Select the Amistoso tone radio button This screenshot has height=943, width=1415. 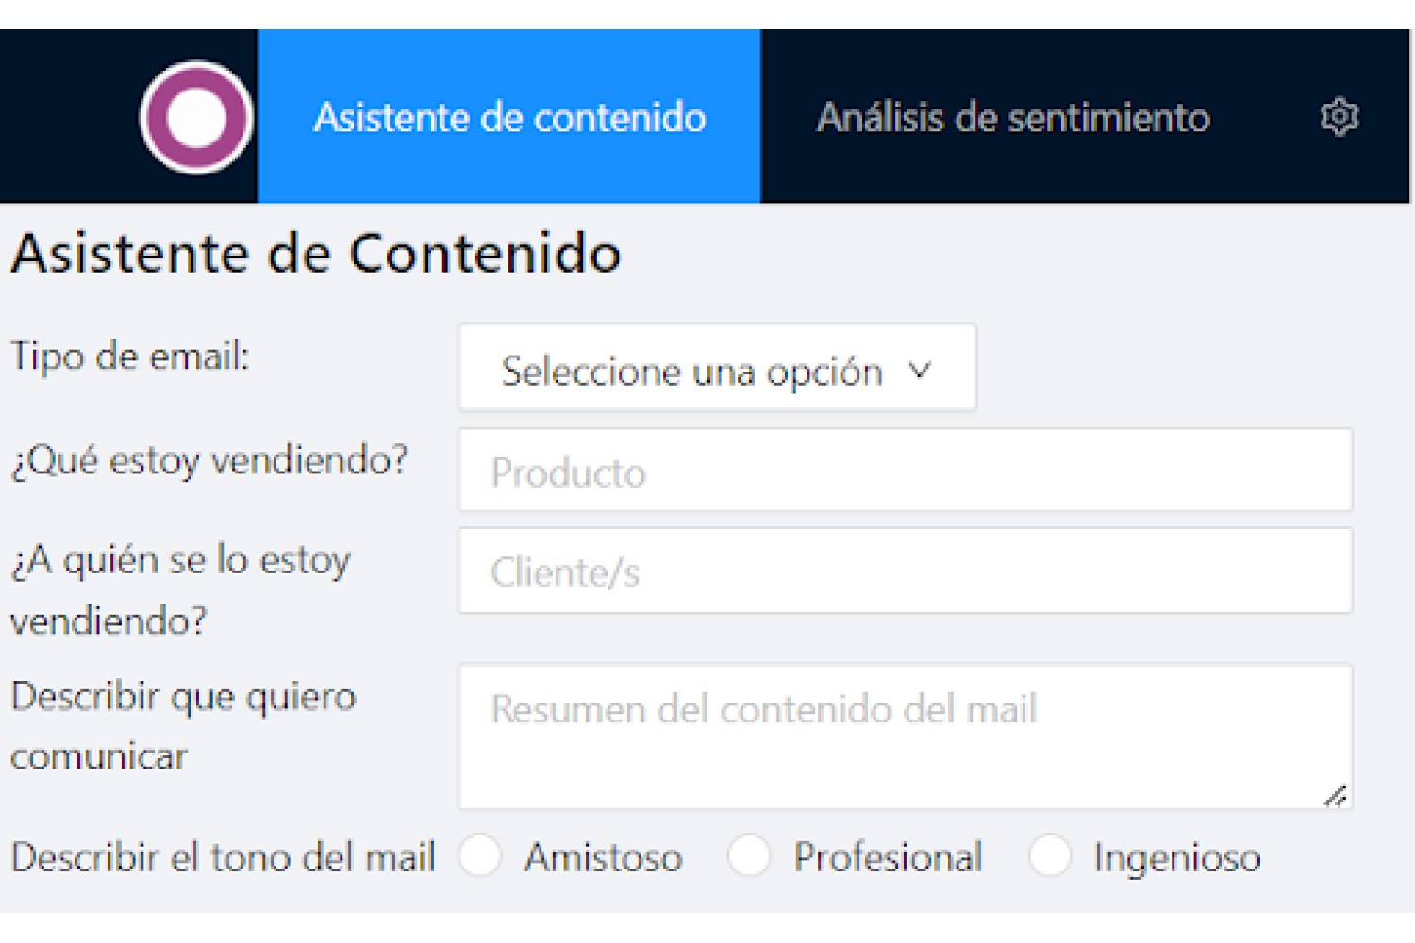click(x=480, y=855)
